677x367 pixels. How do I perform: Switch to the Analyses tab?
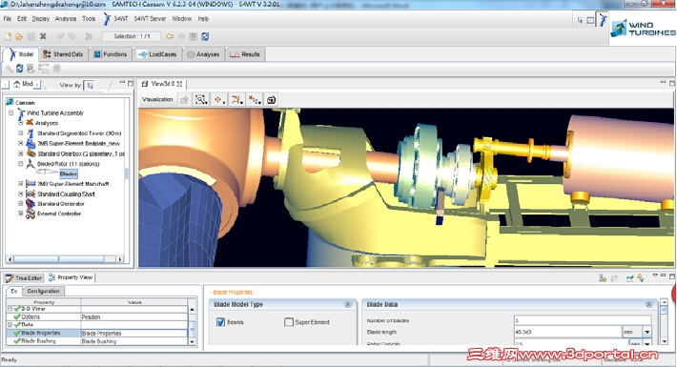tap(203, 54)
